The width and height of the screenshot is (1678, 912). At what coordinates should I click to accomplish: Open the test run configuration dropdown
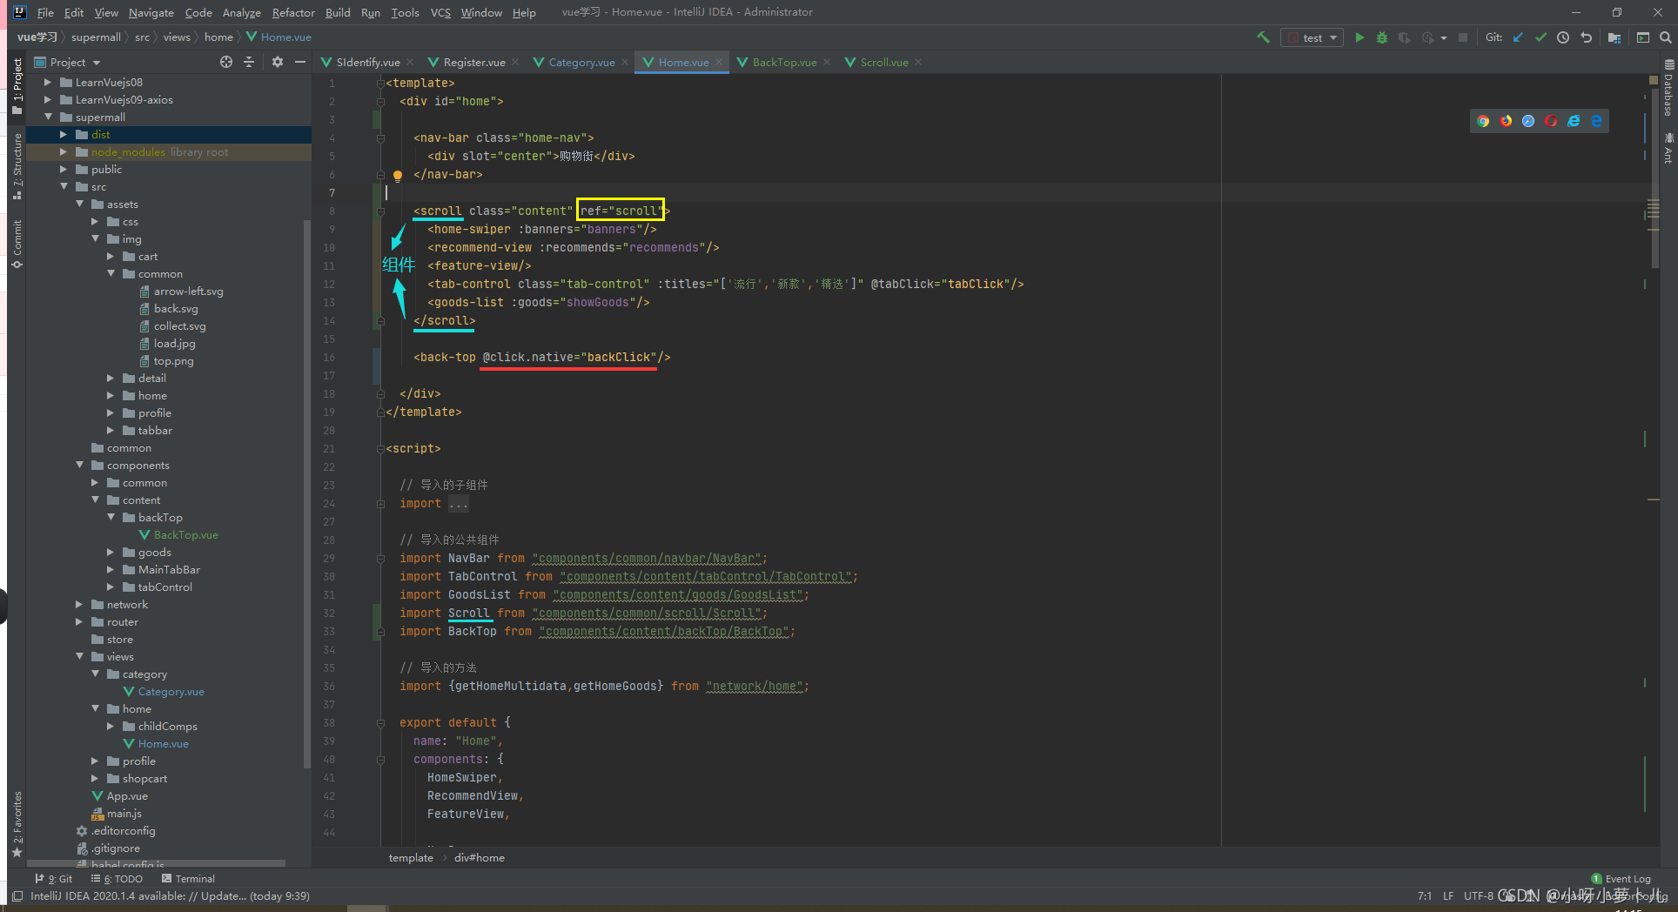click(x=1312, y=37)
